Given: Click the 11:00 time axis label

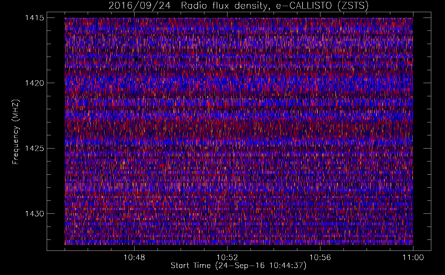Looking at the screenshot, I should click(413, 258).
